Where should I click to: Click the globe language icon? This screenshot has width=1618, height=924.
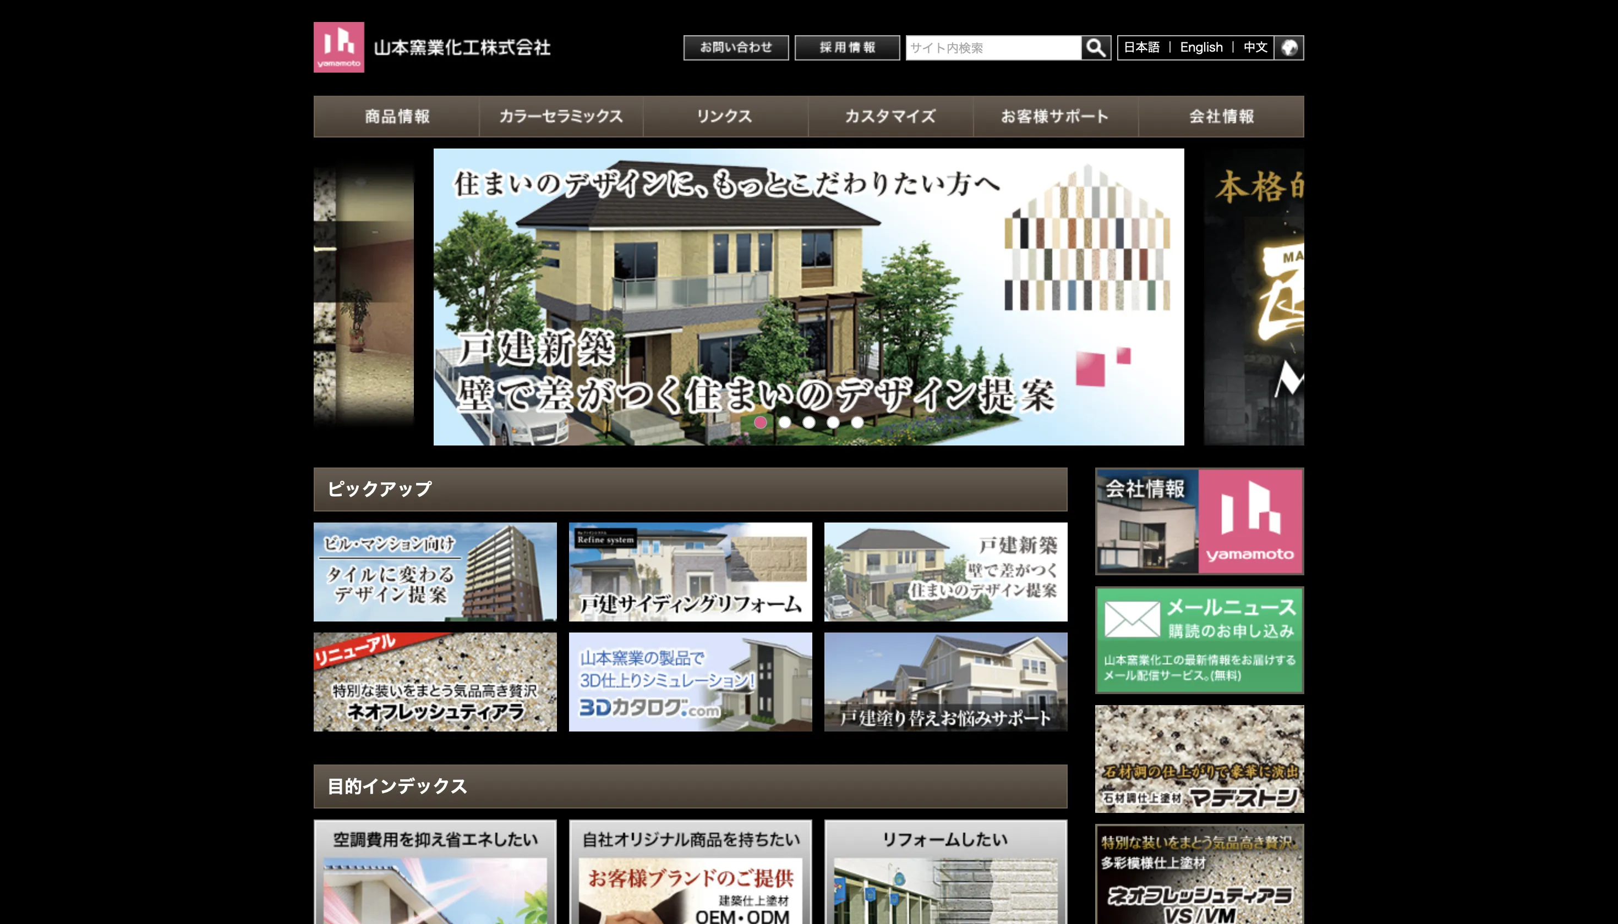(1288, 48)
